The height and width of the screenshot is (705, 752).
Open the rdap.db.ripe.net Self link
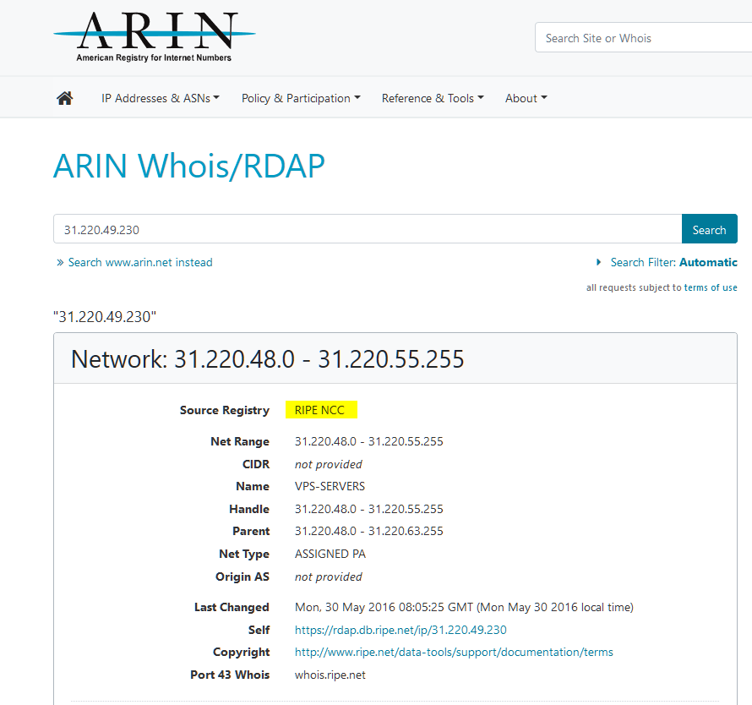coord(401,630)
